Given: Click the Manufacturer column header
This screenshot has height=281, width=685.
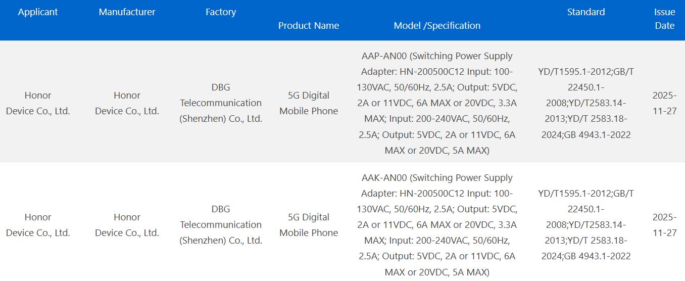Looking at the screenshot, I should point(127,12).
